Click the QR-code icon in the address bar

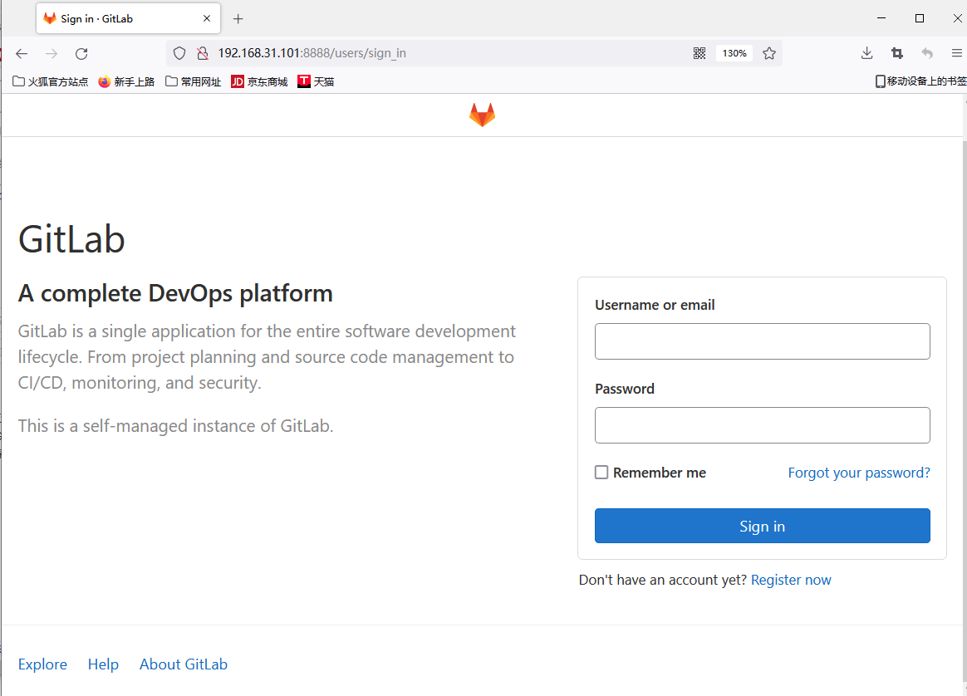699,52
